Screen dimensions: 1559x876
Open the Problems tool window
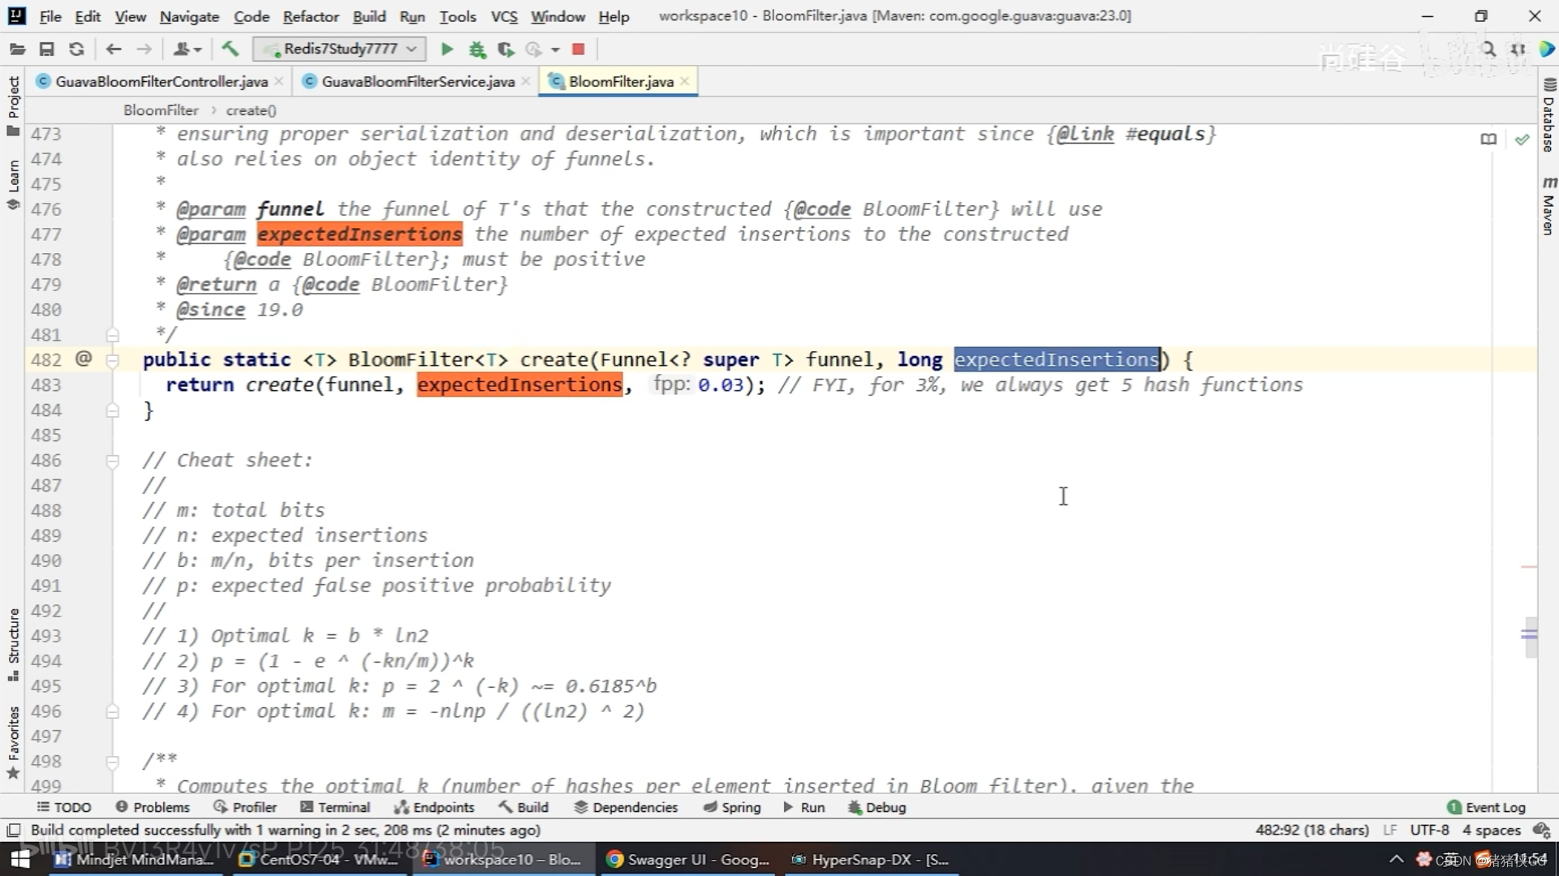tap(153, 807)
